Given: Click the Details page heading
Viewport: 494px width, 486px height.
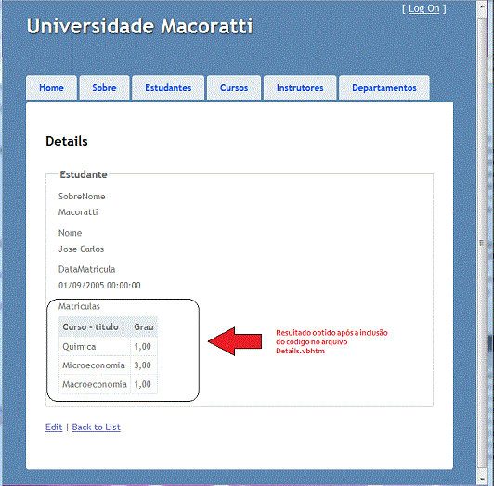Looking at the screenshot, I should [67, 141].
